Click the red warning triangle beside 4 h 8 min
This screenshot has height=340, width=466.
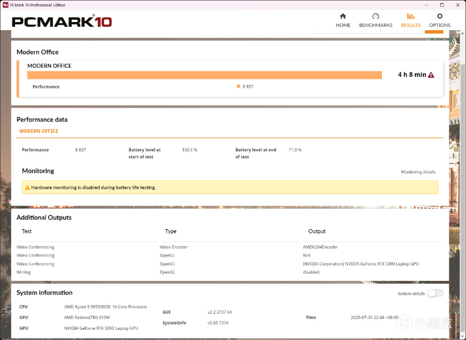pos(431,75)
